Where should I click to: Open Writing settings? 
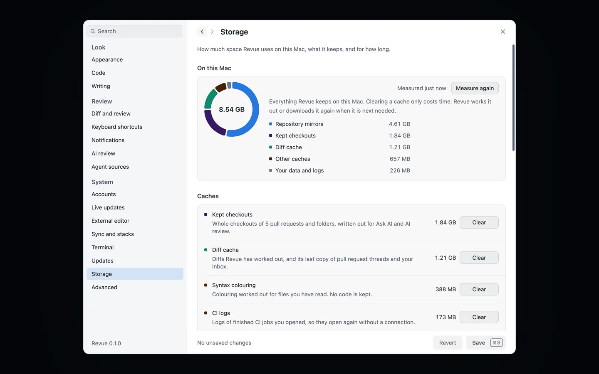[x=135, y=86]
